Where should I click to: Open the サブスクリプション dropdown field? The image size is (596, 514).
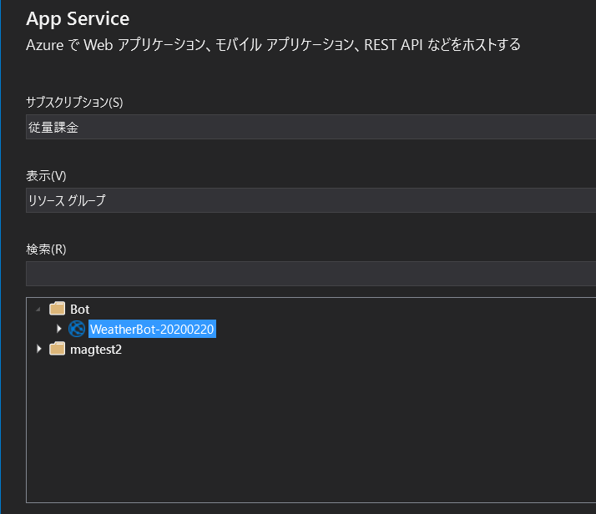(311, 127)
